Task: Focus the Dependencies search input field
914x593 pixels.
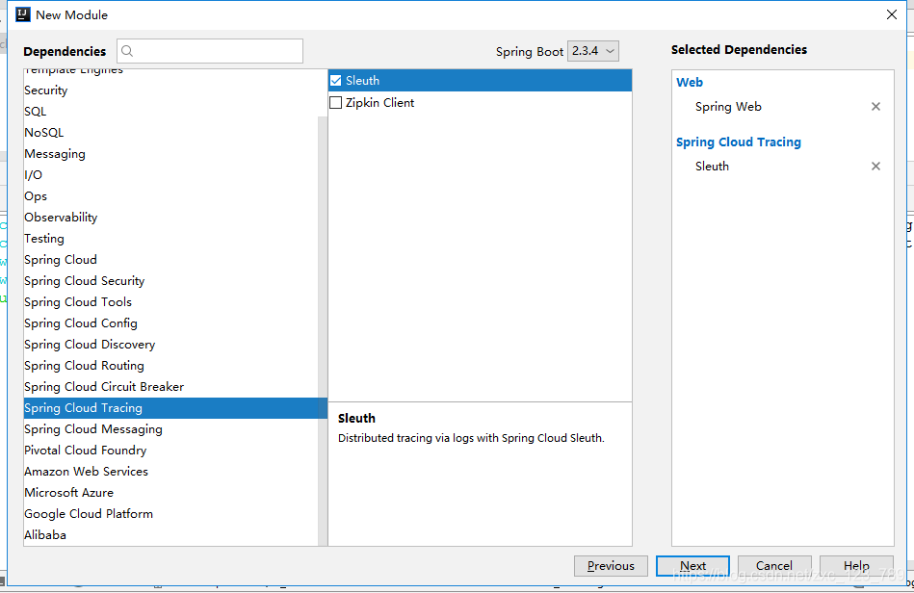Action: [x=210, y=51]
